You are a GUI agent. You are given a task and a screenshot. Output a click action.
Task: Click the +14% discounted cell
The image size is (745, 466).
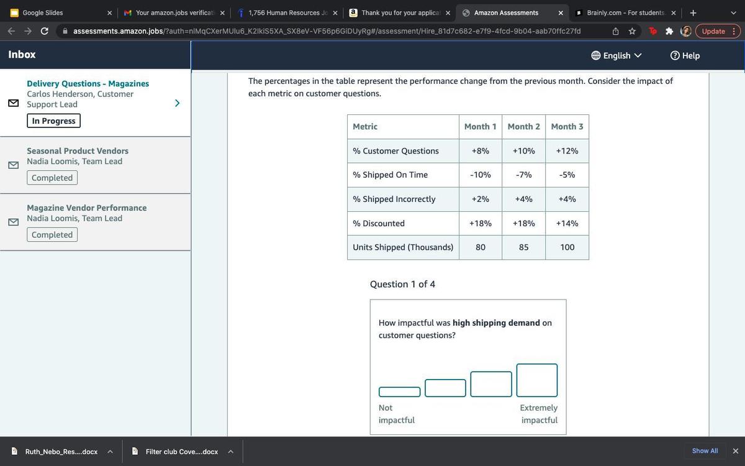pos(567,223)
